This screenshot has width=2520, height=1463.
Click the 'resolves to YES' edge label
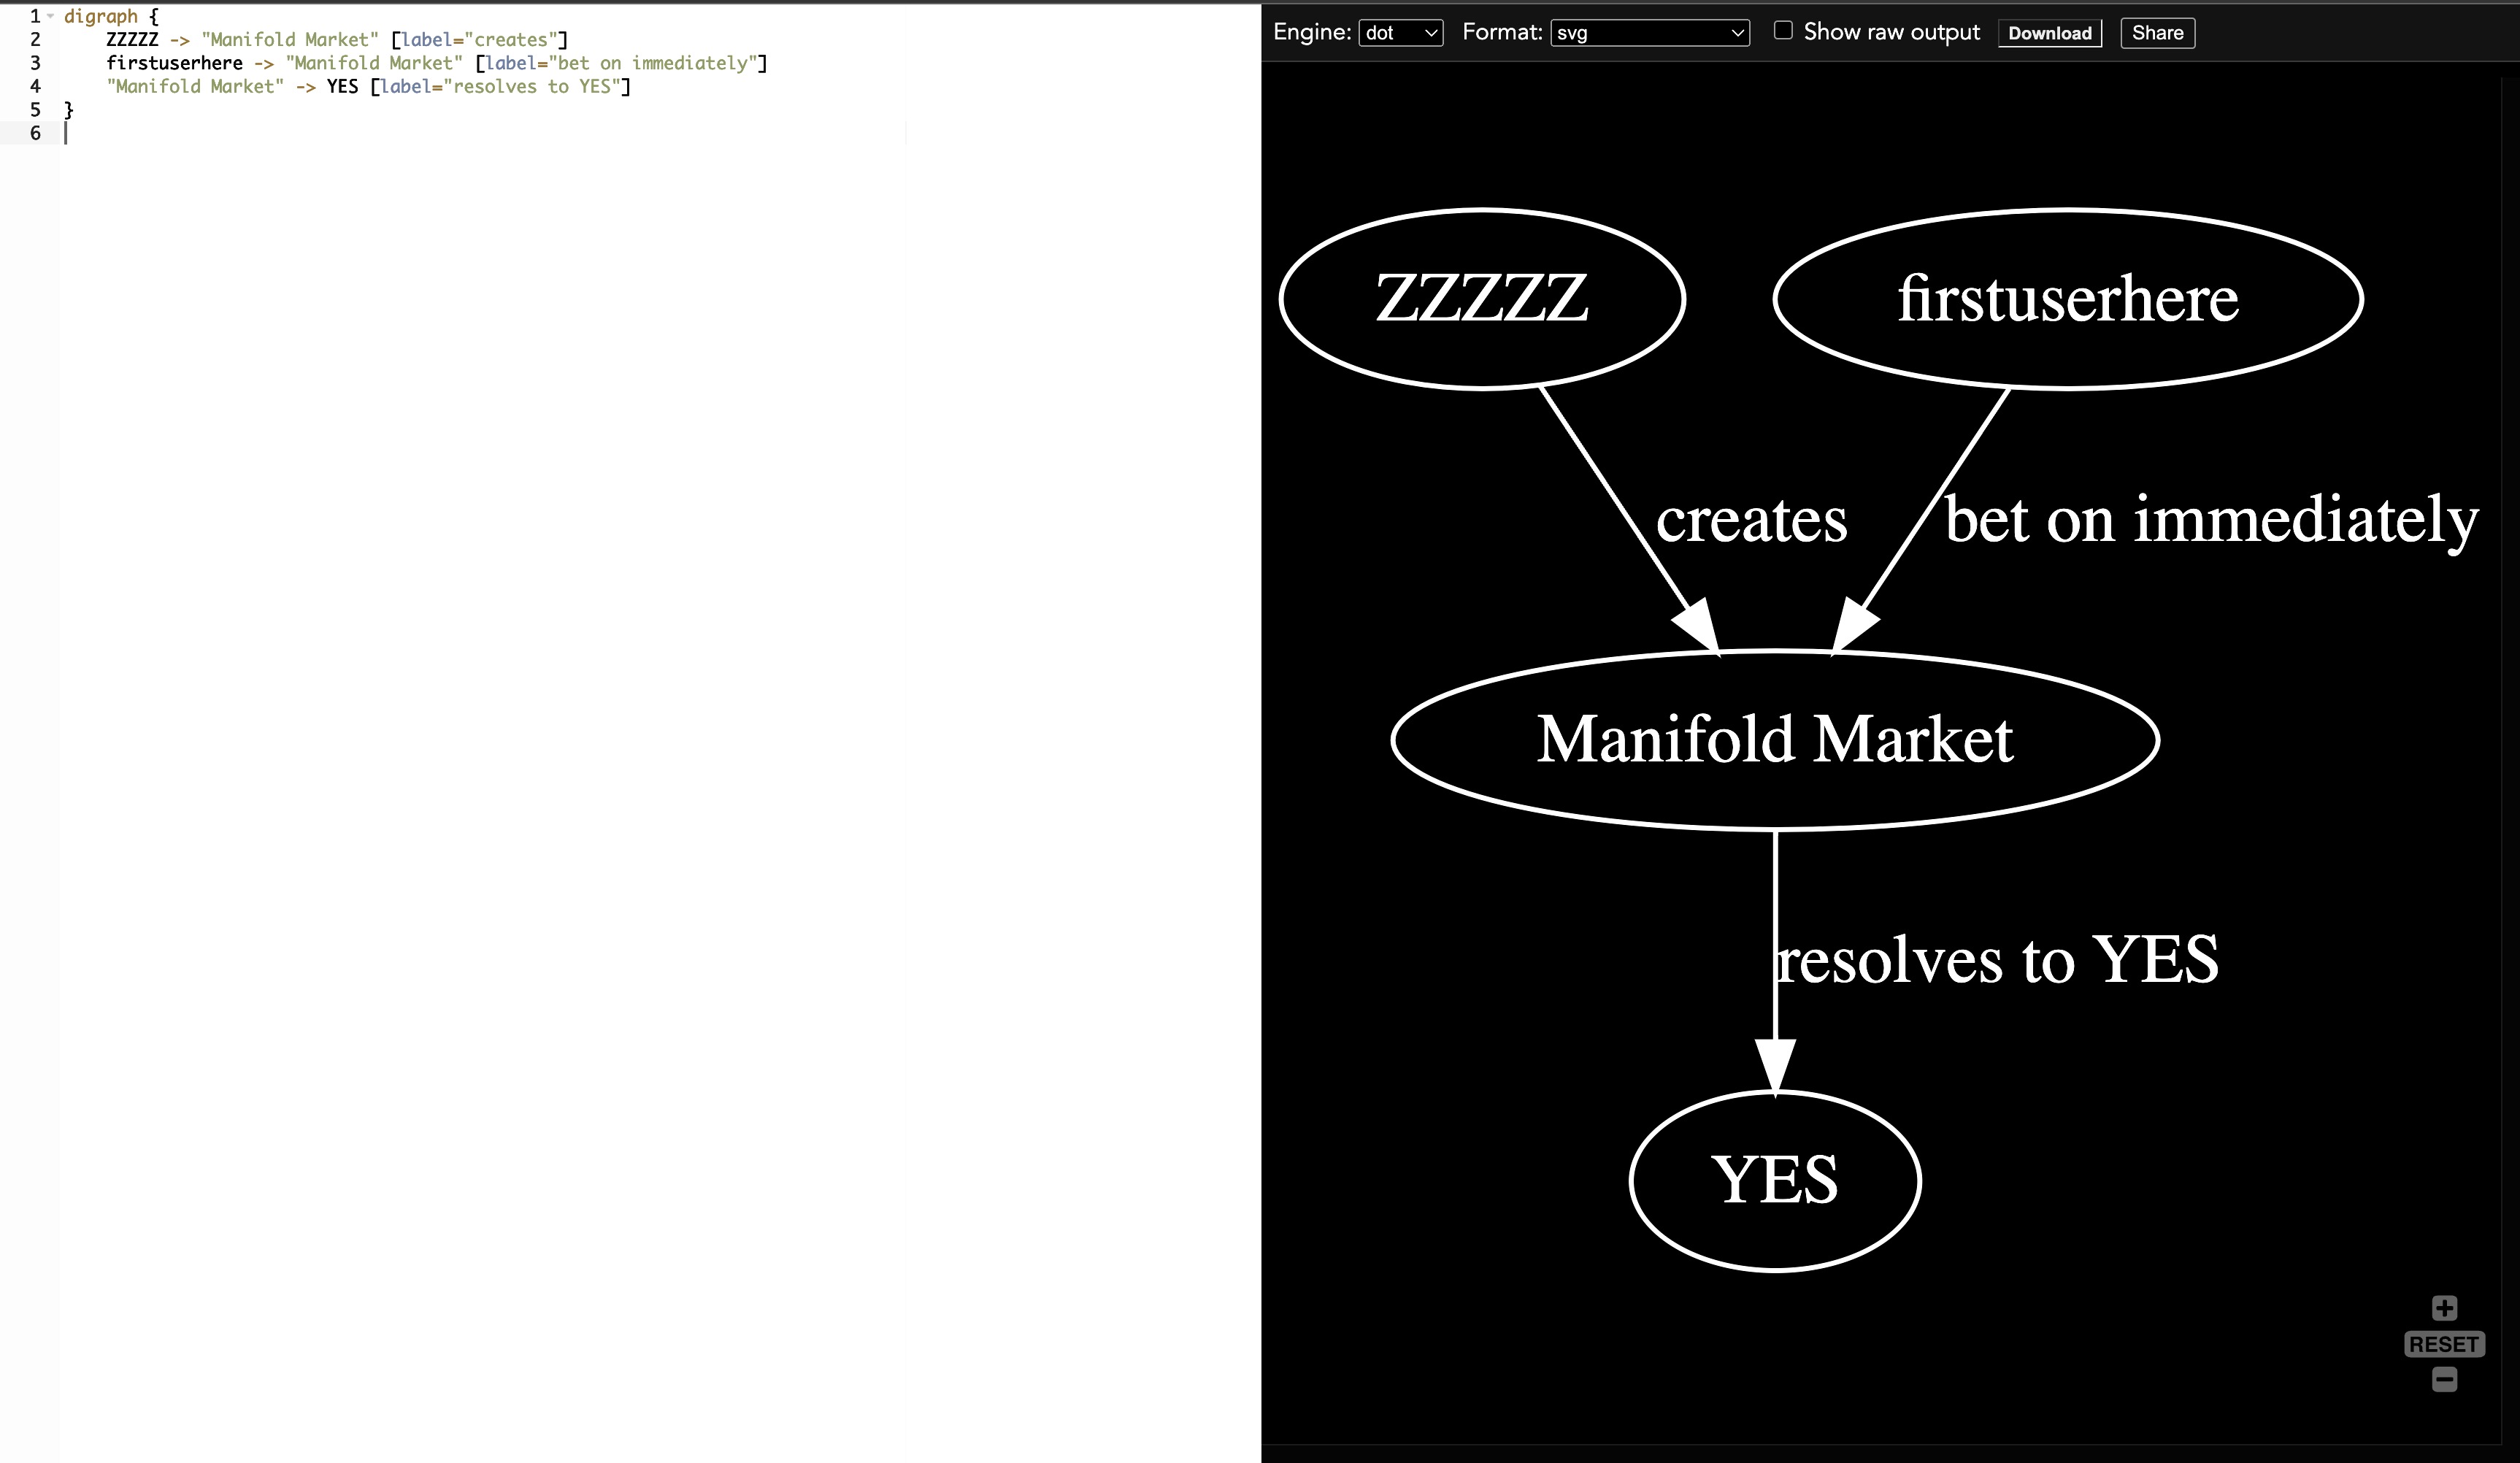pyautogui.click(x=1998, y=960)
